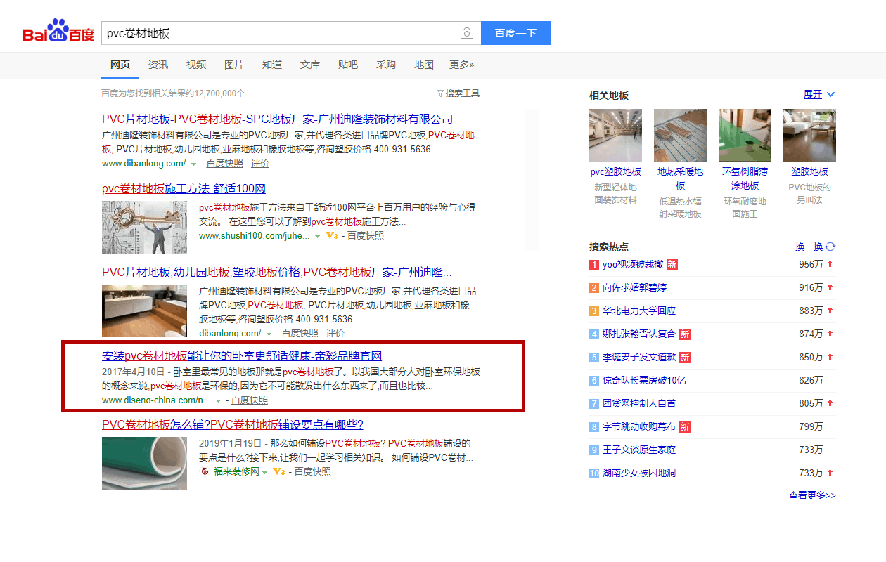Open dropdown arrow after dibanlong.com/ in third result
The image size is (886, 562).
(269, 334)
